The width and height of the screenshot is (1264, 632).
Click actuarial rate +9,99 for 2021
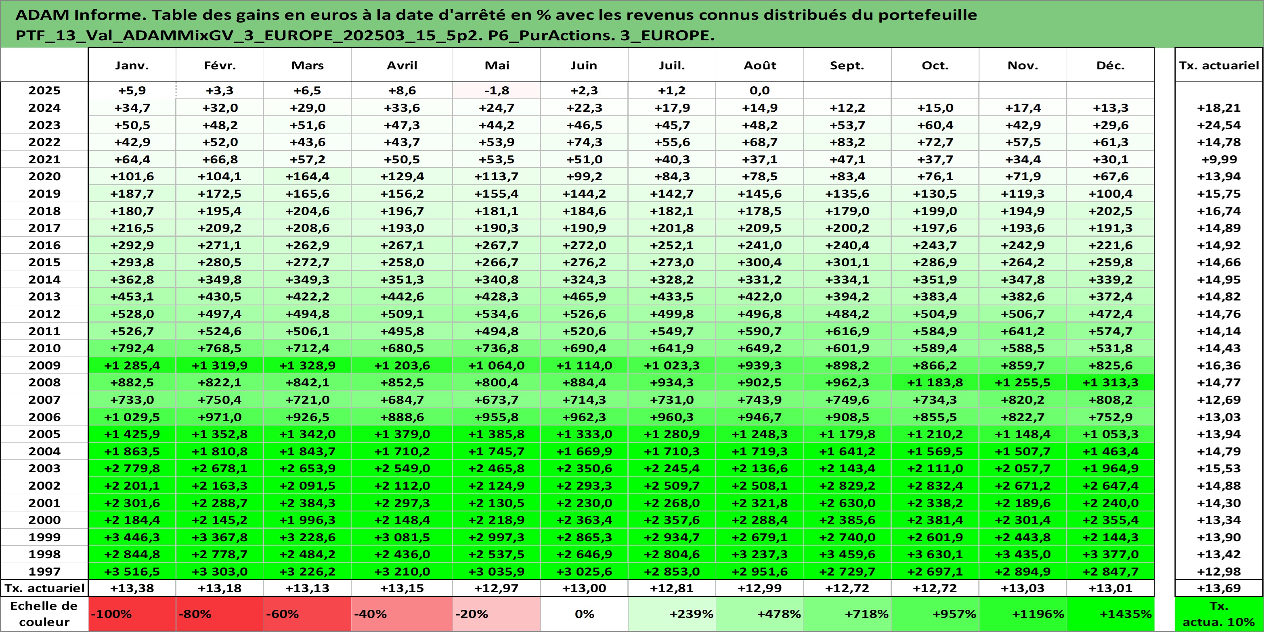pos(1219,159)
